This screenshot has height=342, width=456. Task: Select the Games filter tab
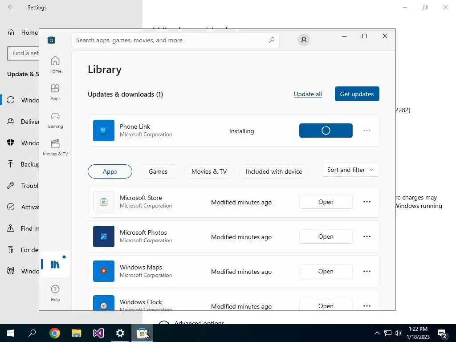click(x=158, y=171)
